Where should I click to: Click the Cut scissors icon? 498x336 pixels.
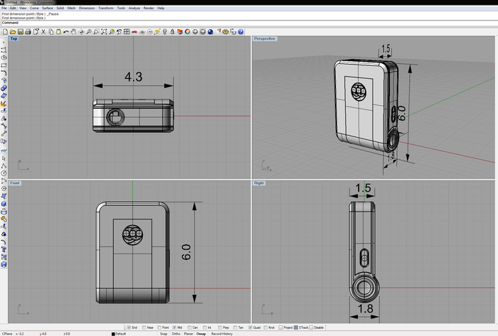click(43, 32)
